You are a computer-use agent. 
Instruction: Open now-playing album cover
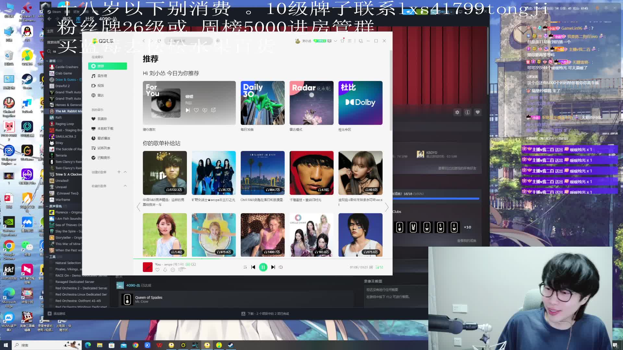tap(148, 267)
